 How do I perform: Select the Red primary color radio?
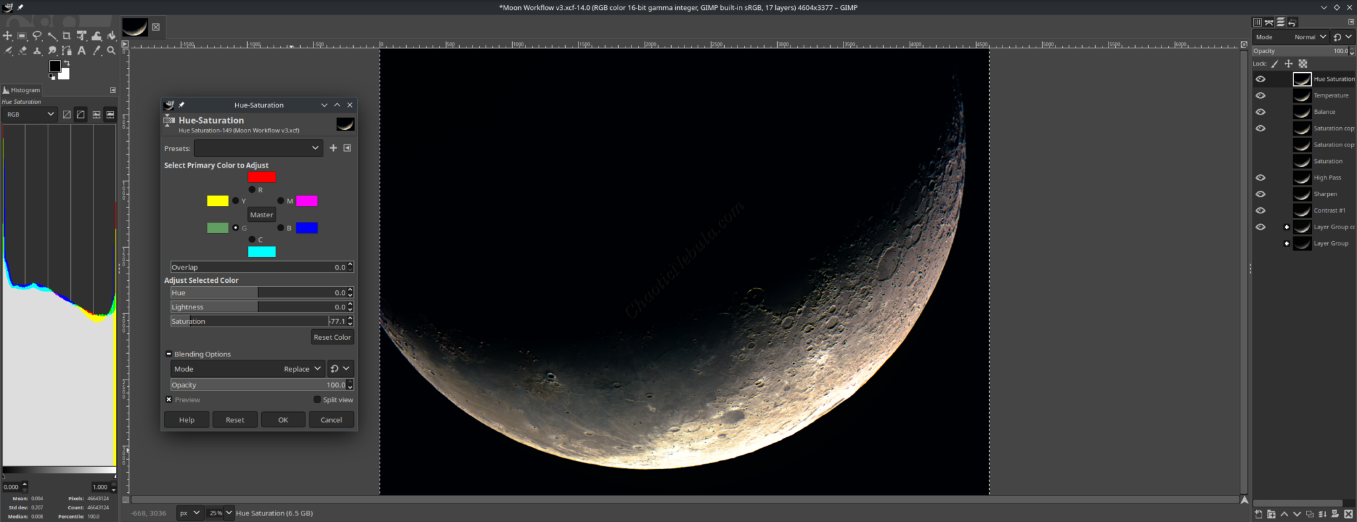(252, 189)
